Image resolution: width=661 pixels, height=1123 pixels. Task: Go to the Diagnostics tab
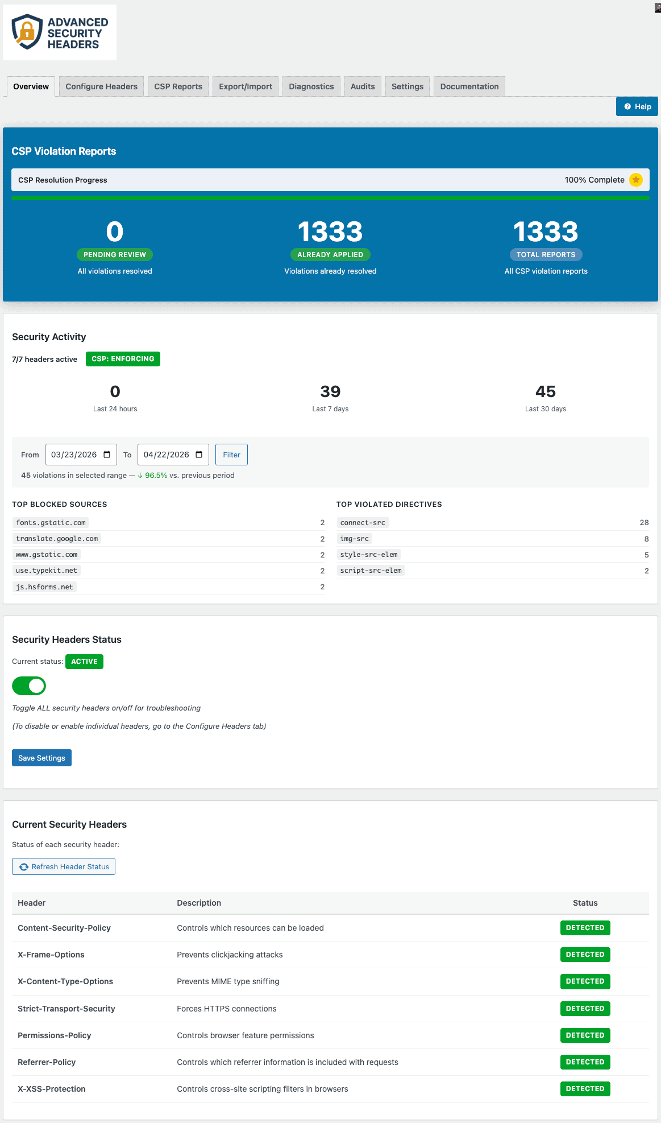click(x=311, y=86)
